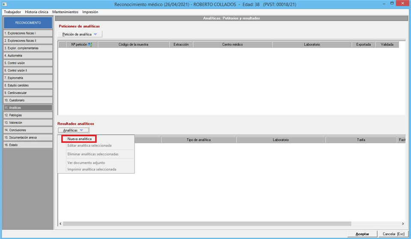This screenshot has width=411, height=239.
Task: Click the sort icon in Nº petición column
Action: coord(90,44)
